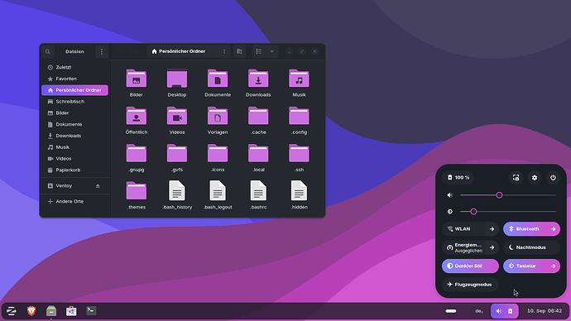Select the Videos folder icon in grid
The width and height of the screenshot is (571, 321).
(177, 116)
